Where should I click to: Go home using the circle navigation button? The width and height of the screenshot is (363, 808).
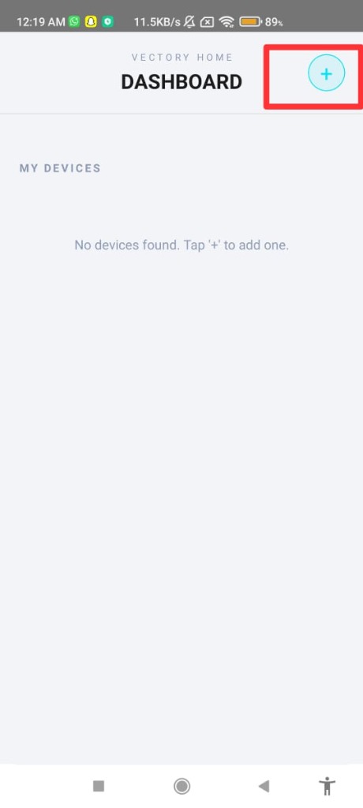coord(181,786)
